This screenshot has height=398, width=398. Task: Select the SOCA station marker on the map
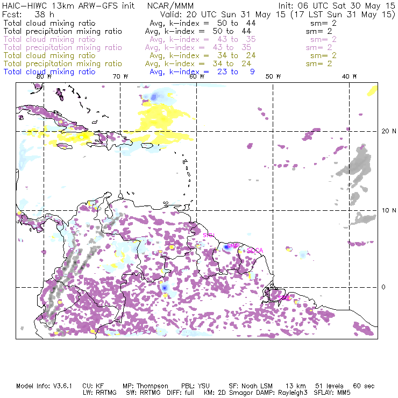[x=255, y=251]
